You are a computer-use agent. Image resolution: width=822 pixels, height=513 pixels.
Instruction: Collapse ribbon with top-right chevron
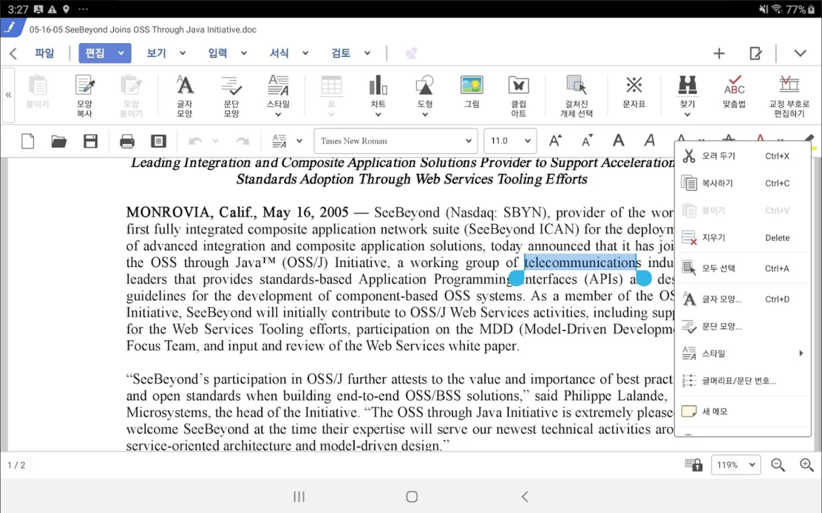(x=800, y=53)
